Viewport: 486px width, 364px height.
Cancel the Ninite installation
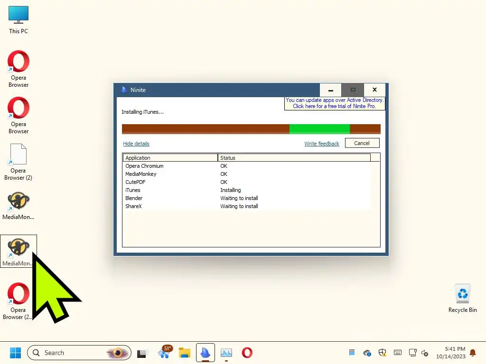point(362,143)
